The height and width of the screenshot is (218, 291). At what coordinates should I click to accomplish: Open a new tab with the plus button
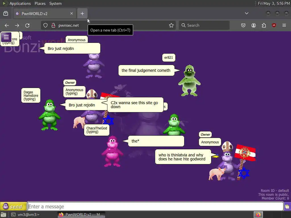82,14
